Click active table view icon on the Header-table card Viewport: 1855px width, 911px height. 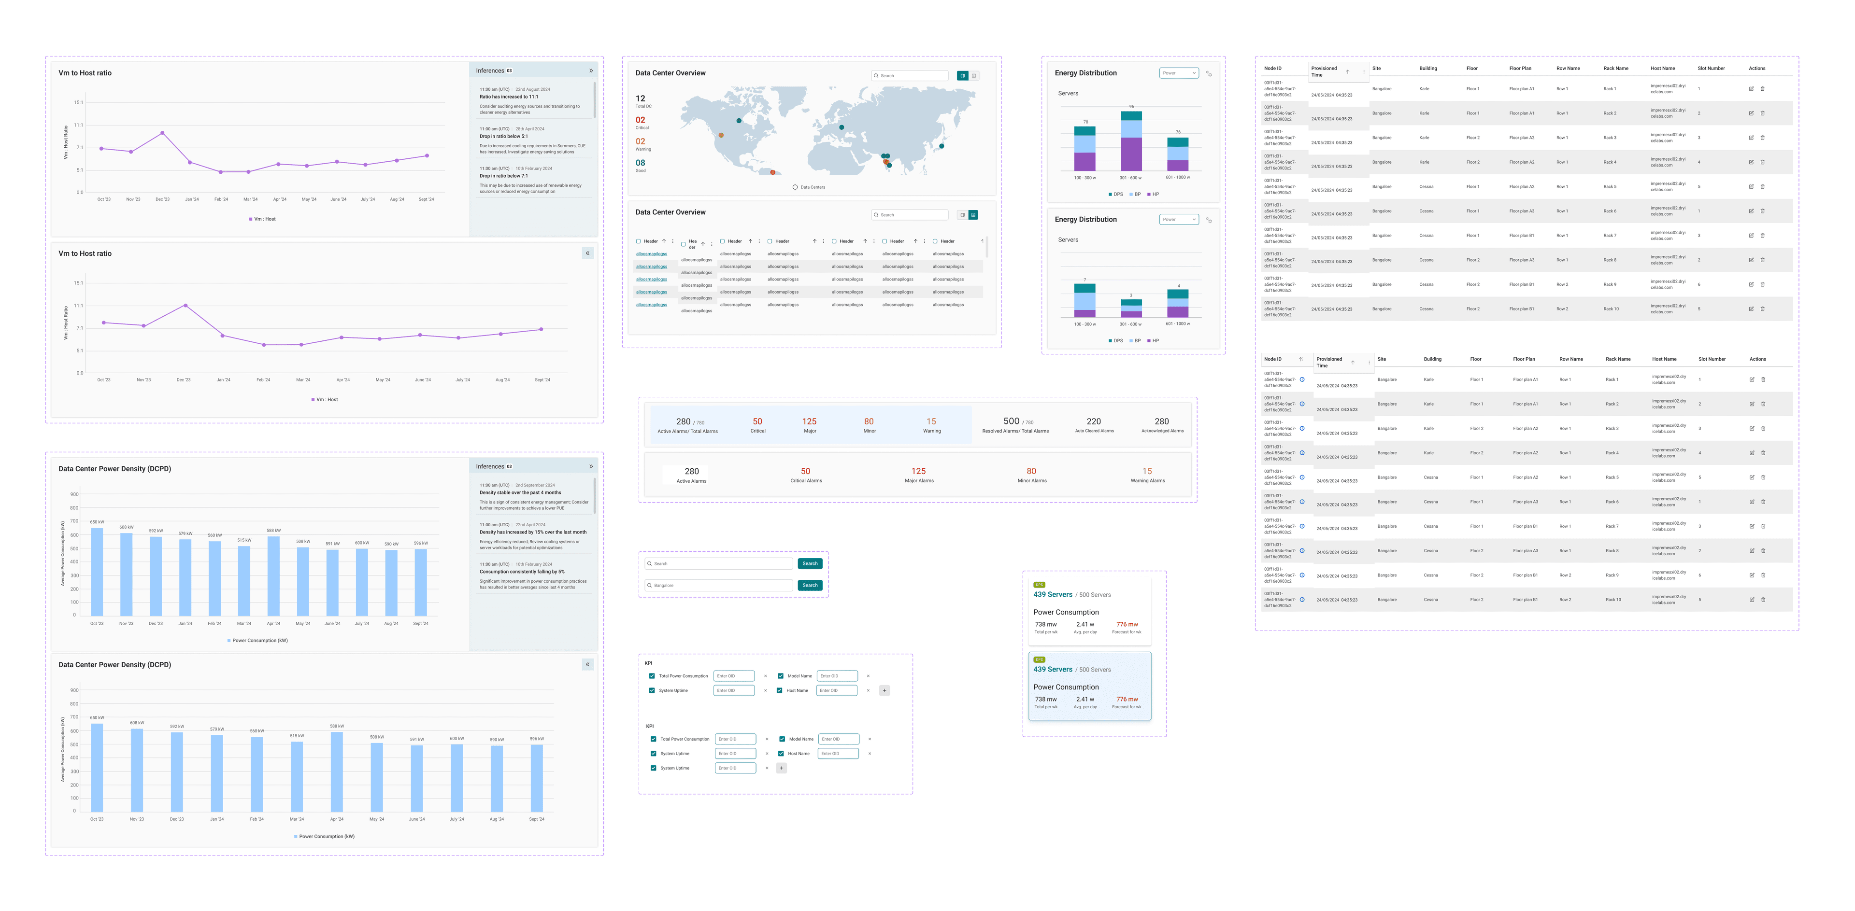click(973, 214)
